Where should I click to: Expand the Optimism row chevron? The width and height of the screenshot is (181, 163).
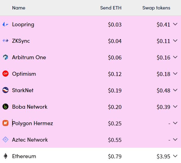175,74
